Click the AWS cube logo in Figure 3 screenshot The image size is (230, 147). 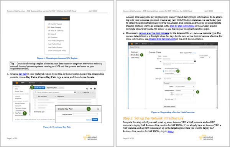[16, 83]
